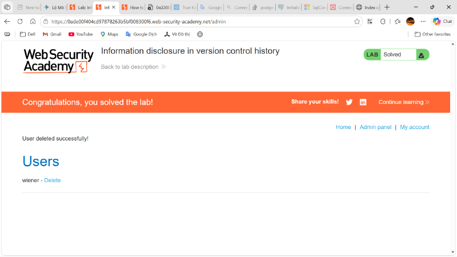The height and width of the screenshot is (257, 457).
Task: Open a new tab with plus icon
Action: pyautogui.click(x=387, y=7)
